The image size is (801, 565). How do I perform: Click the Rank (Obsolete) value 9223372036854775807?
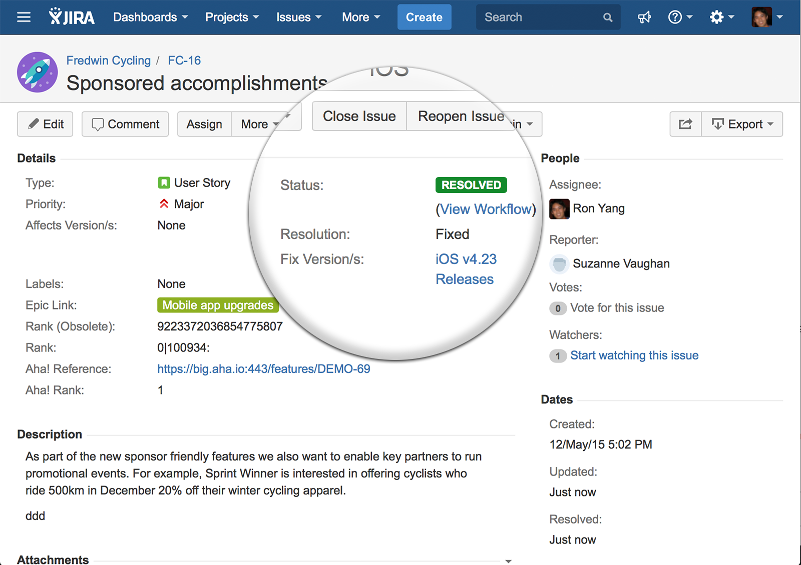pyautogui.click(x=220, y=326)
